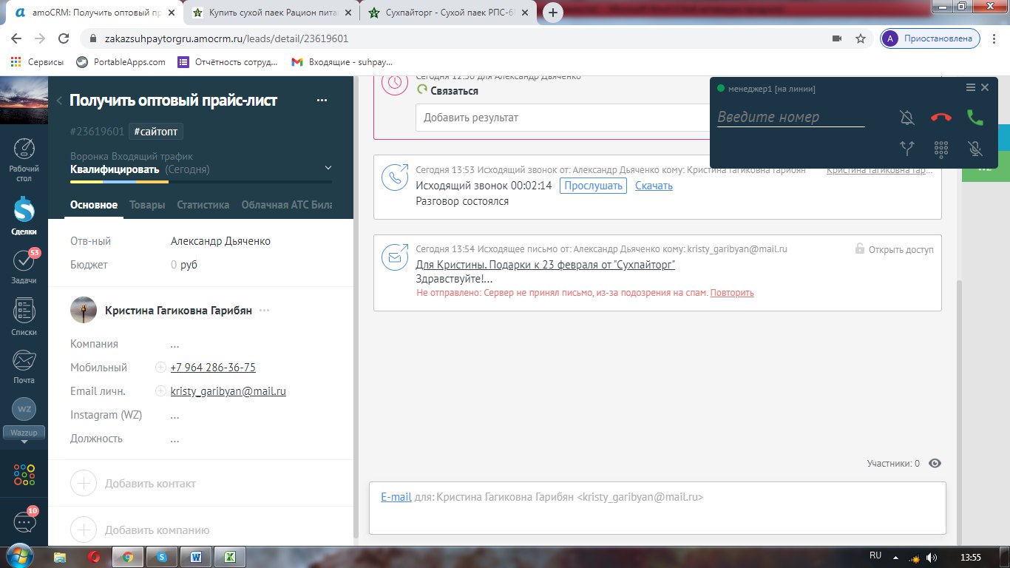
Task: Click Открыть доступ for the email
Action: (x=895, y=249)
